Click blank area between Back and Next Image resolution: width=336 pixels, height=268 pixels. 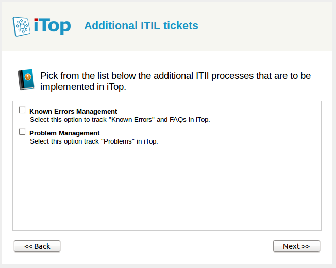point(167,246)
